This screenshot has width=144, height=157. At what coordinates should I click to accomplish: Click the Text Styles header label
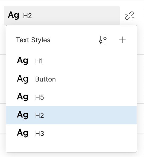tap(33, 40)
